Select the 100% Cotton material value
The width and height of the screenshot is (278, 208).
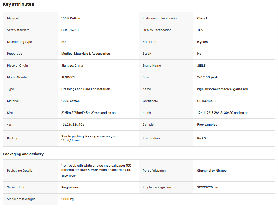(x=71, y=18)
